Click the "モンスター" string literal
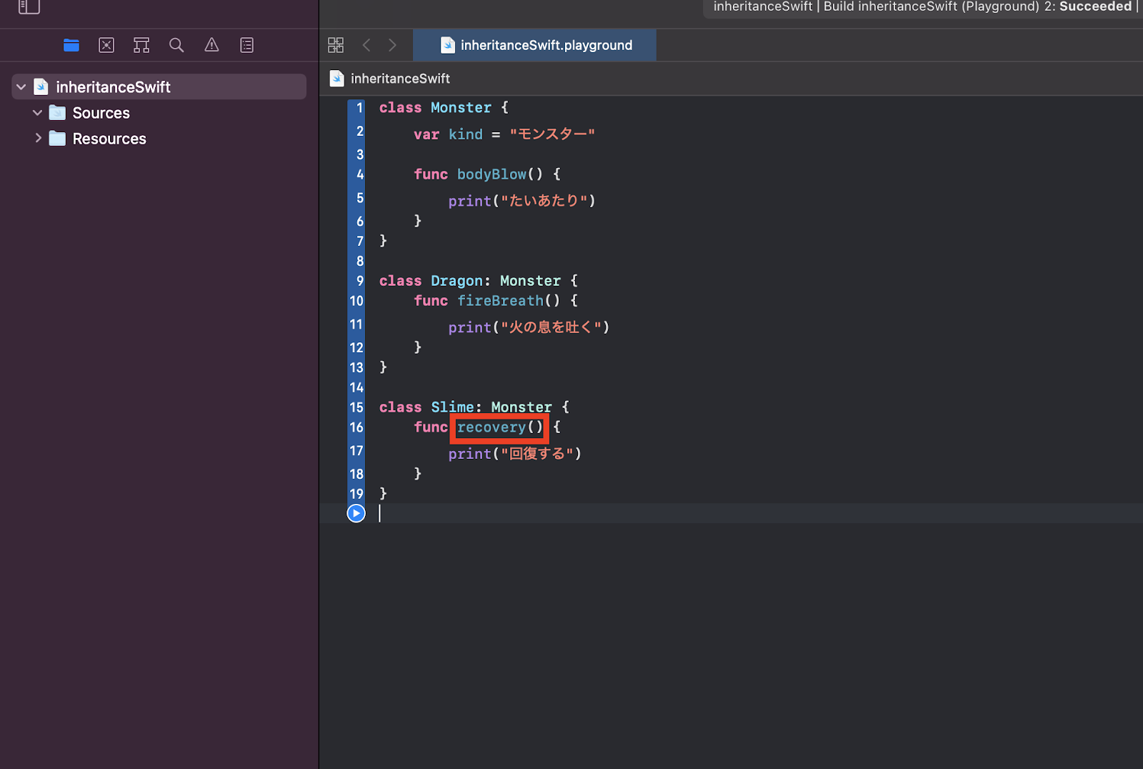Screen dimensions: 1143x769 click(552, 134)
